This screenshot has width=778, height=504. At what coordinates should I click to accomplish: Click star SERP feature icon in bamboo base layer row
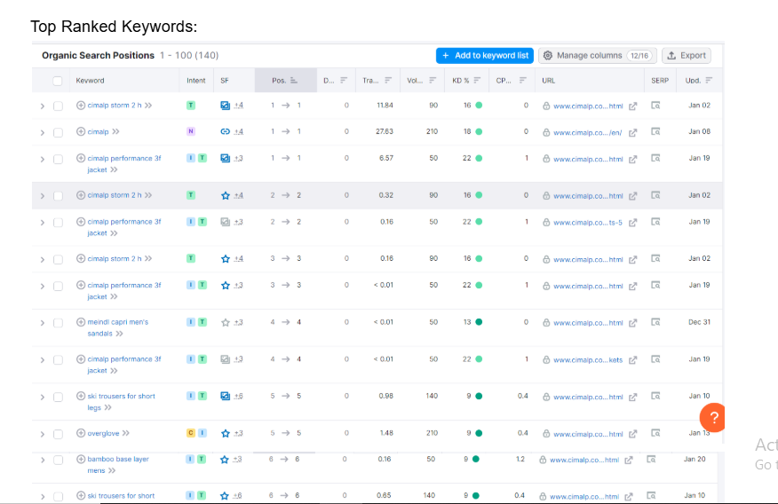click(225, 460)
